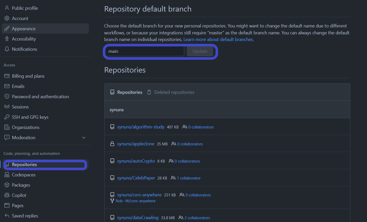Click the repo icon beside synuns/CelebPaper
367x222 pixels.
112,178
